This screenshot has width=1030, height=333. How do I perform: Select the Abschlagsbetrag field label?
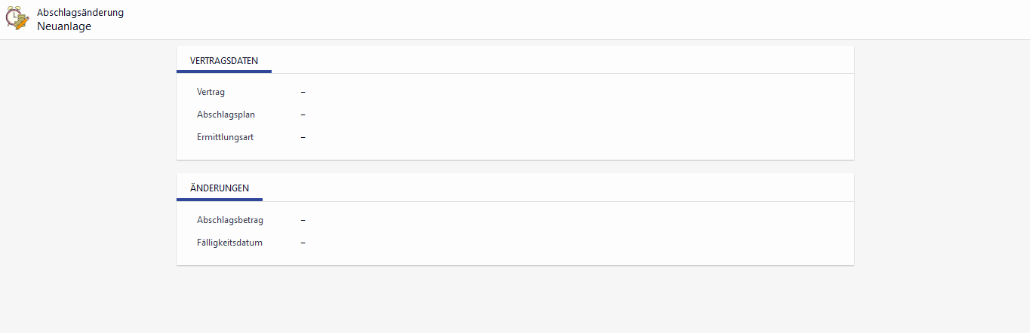(229, 220)
